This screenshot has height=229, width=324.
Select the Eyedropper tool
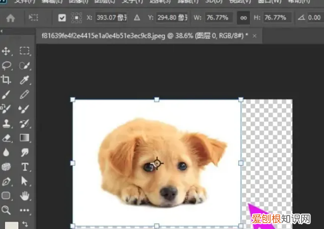coord(24,80)
